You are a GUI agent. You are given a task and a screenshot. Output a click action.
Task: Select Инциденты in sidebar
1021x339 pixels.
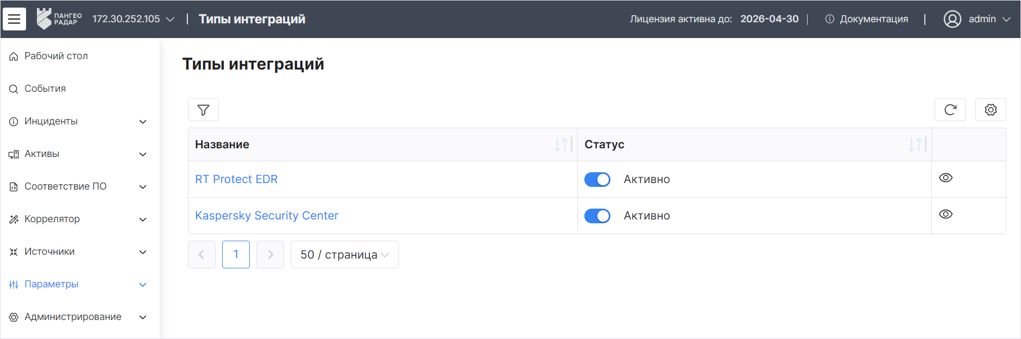click(x=51, y=121)
